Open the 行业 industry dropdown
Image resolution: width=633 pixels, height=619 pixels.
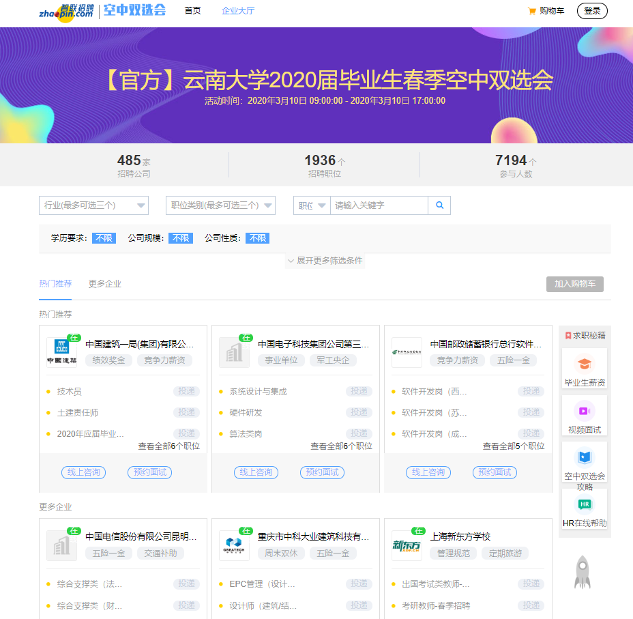[93, 205]
